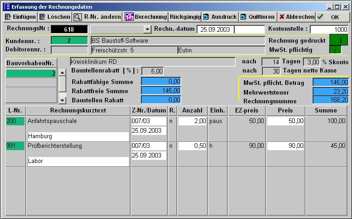Click the Löschen toolbar icon
The height and width of the screenshot is (219, 352).
tap(42, 17)
